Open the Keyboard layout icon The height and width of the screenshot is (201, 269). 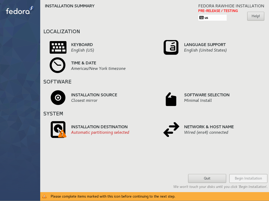58,47
